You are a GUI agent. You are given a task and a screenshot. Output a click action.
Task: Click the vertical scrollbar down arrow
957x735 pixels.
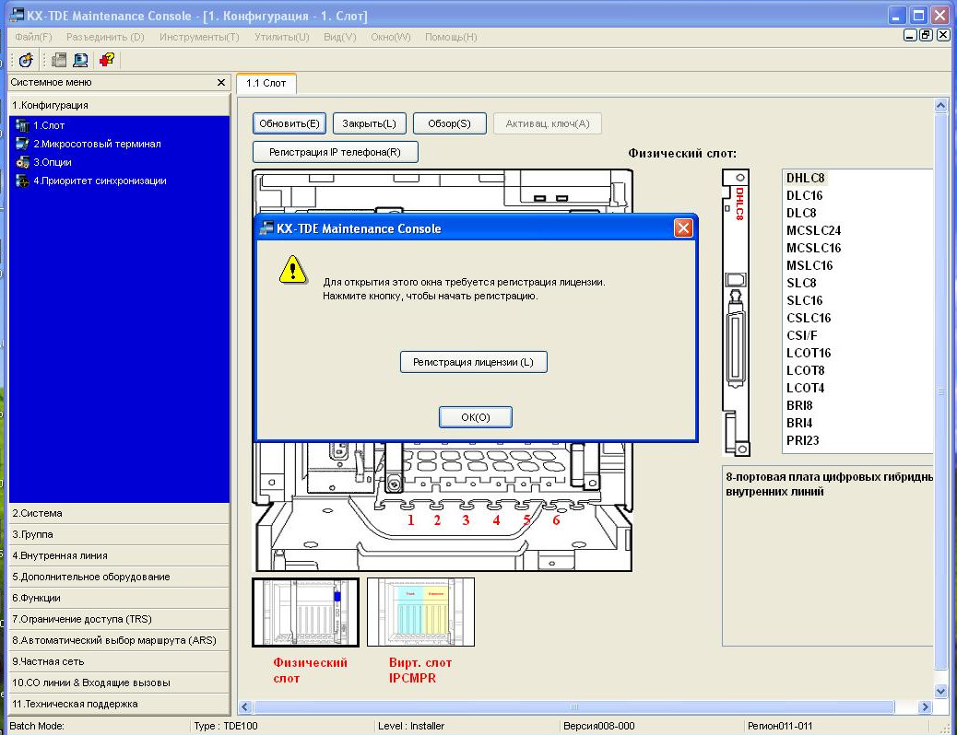[940, 691]
